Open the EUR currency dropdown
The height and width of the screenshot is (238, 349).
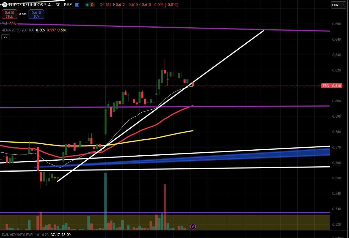point(338,5)
